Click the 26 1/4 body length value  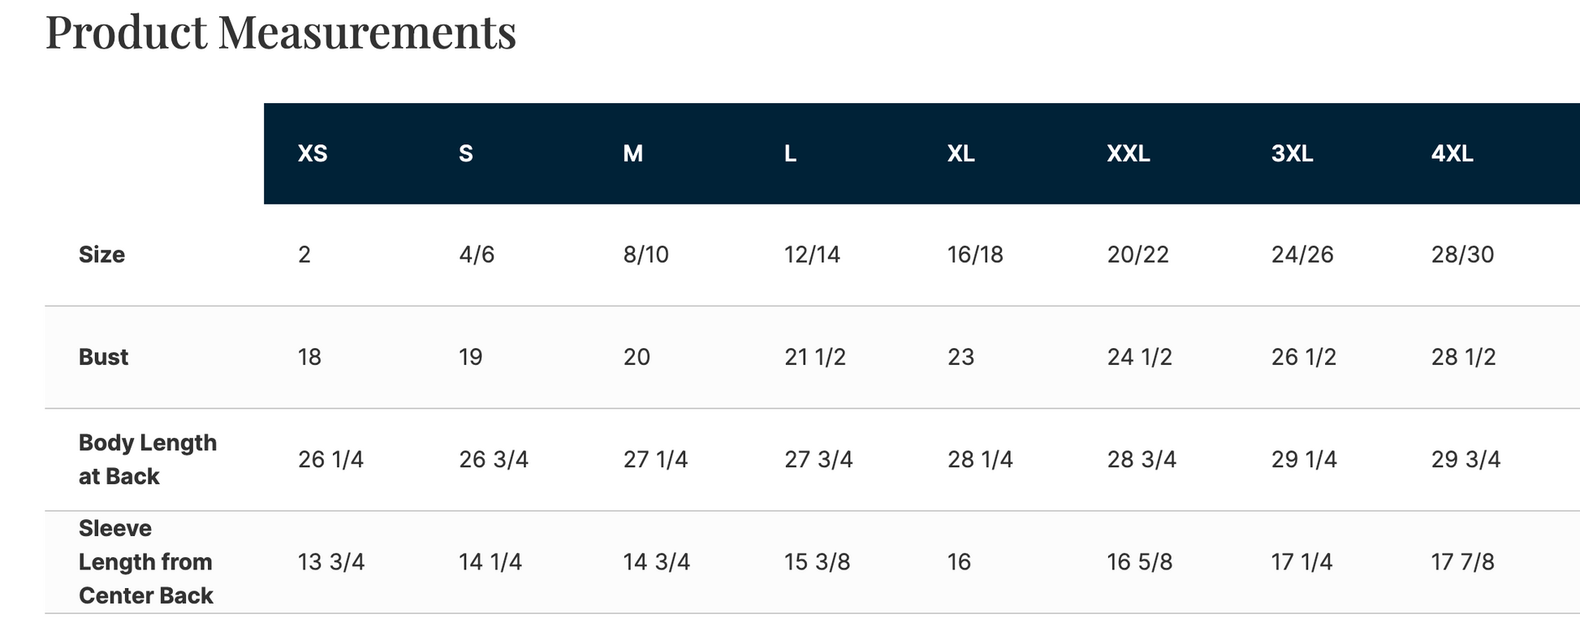[330, 460]
